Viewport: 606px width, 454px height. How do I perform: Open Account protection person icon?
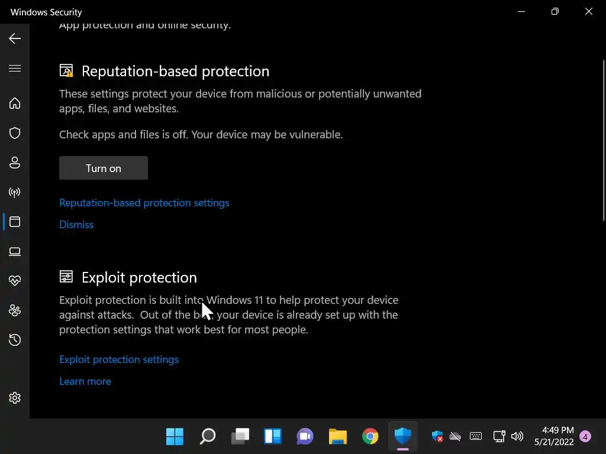pyautogui.click(x=15, y=163)
